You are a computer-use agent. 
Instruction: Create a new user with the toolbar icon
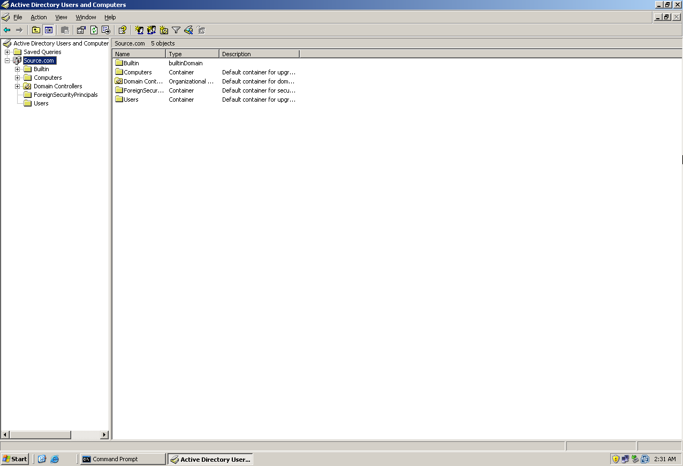139,30
